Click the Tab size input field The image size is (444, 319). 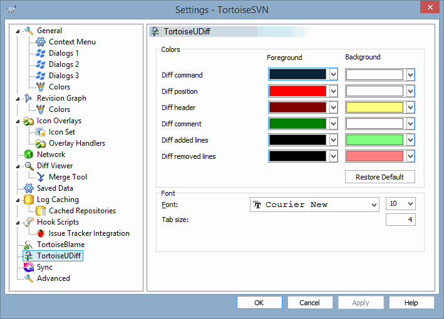click(400, 220)
